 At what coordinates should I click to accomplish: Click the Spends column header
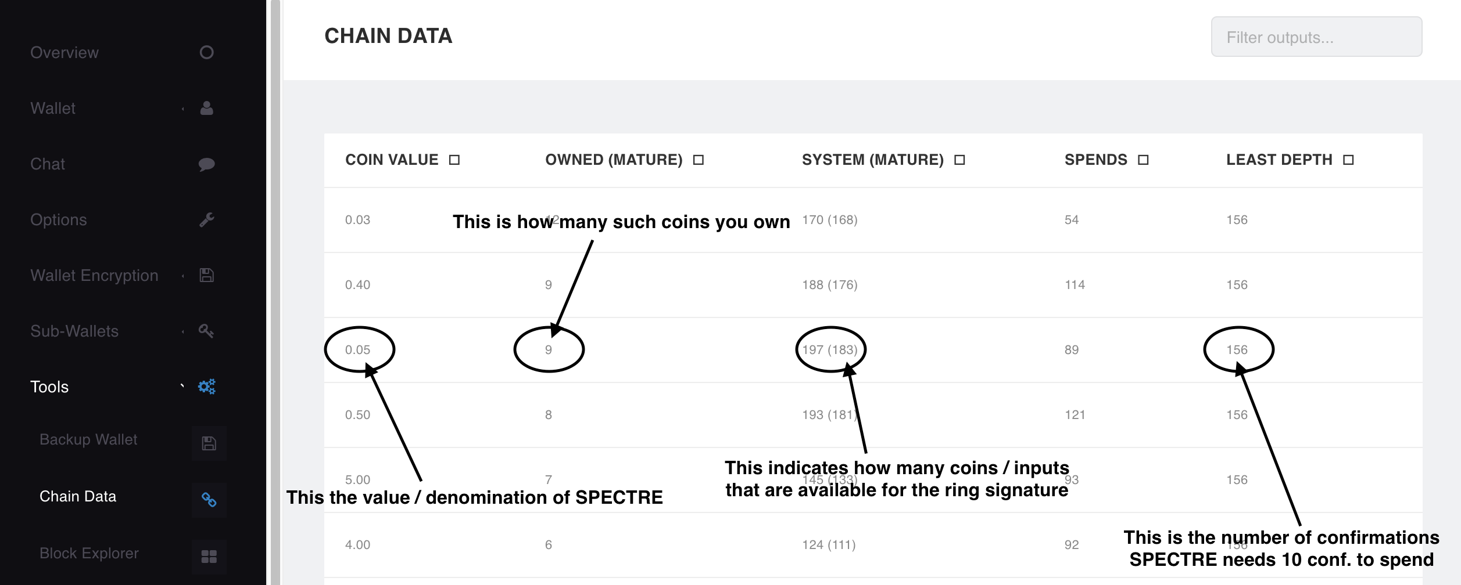click(1096, 160)
